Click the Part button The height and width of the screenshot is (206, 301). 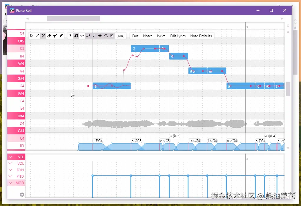(x=135, y=36)
